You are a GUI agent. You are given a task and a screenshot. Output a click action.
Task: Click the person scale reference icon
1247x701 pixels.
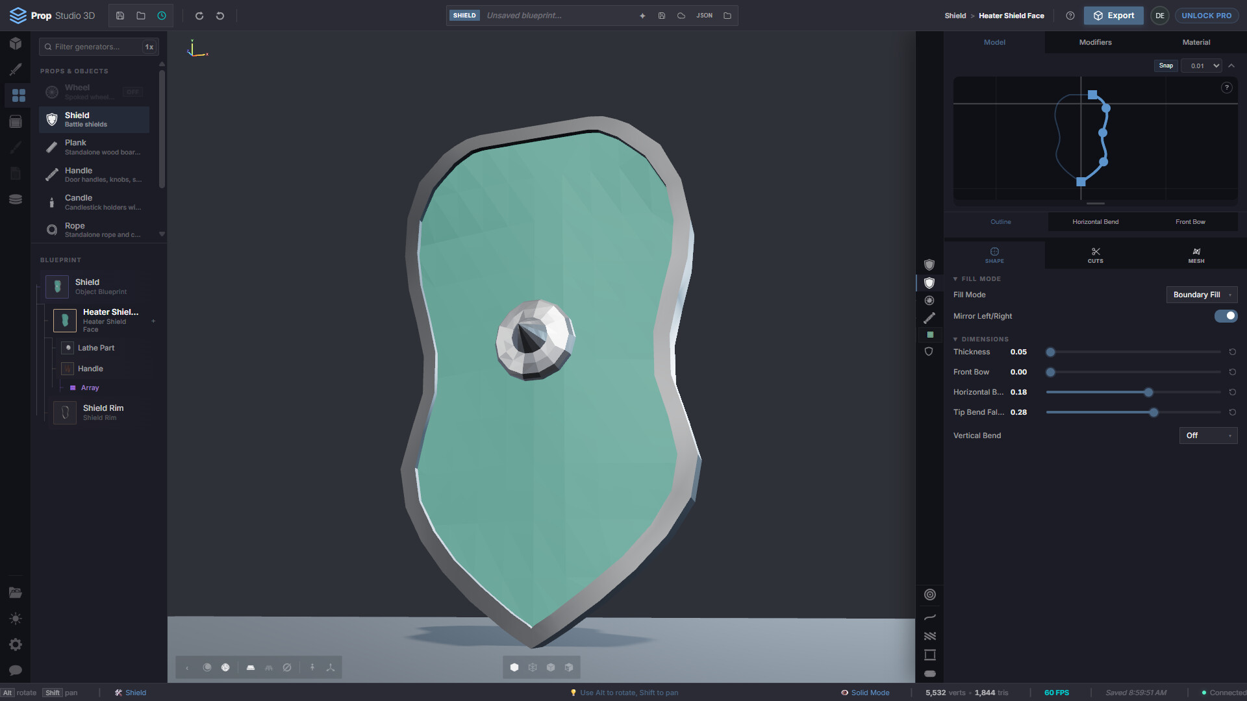(312, 667)
